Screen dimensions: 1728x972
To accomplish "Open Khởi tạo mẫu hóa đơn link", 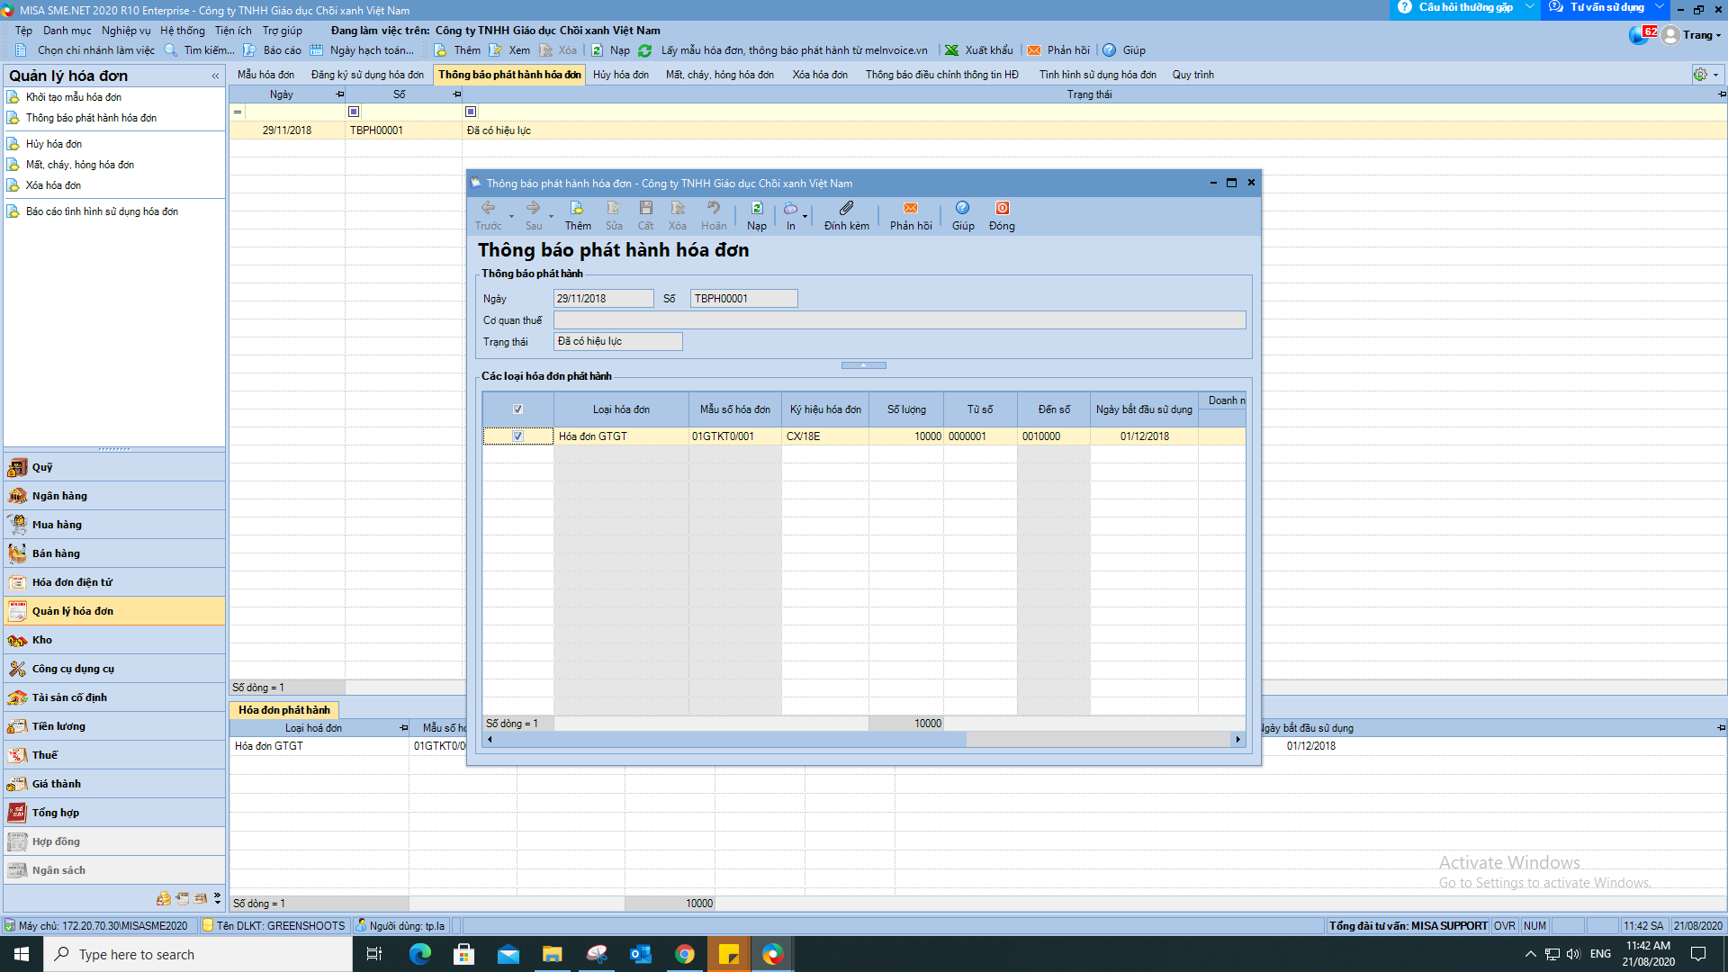I will (74, 97).
